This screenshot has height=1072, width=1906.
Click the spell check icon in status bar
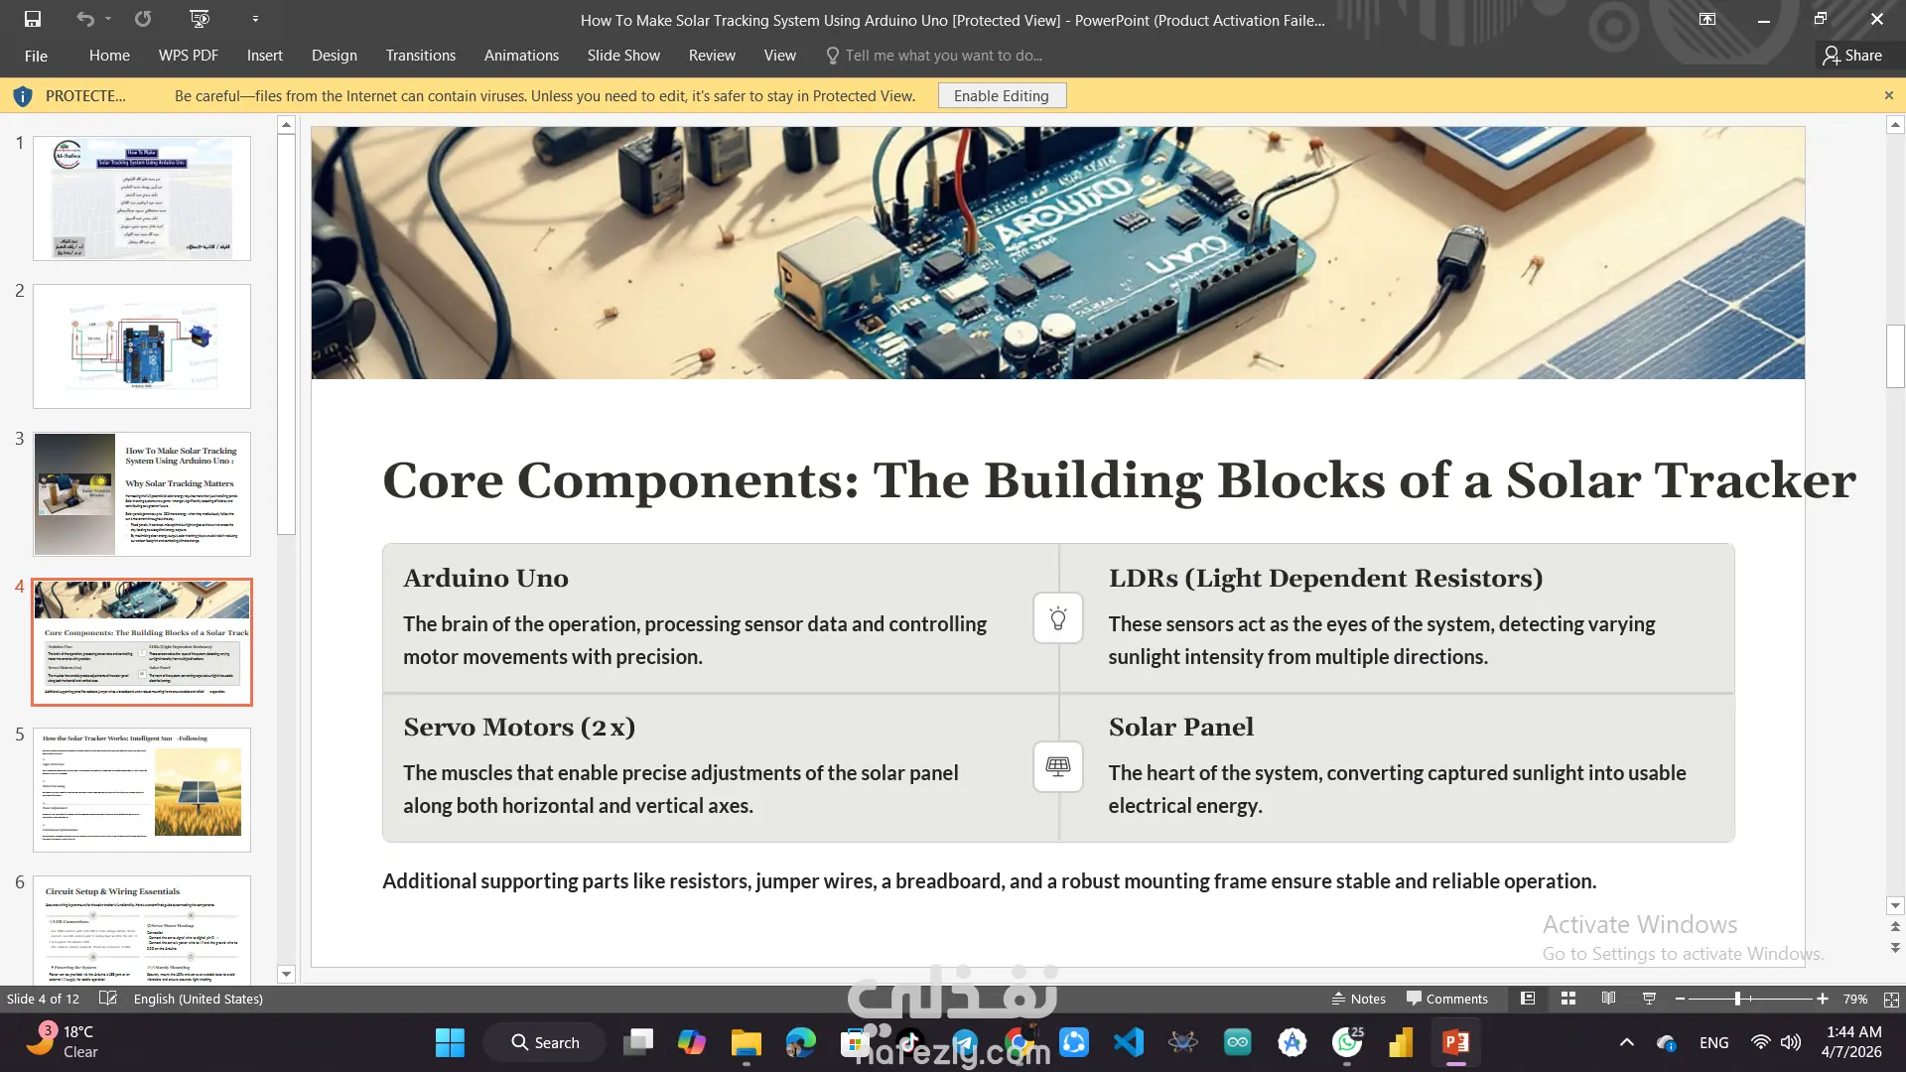click(x=108, y=999)
